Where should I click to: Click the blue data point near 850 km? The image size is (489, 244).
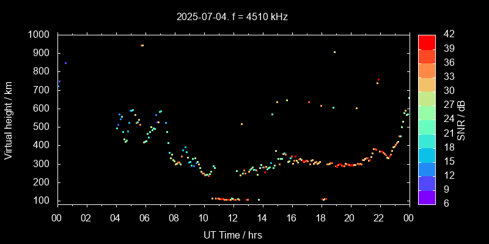65,63
